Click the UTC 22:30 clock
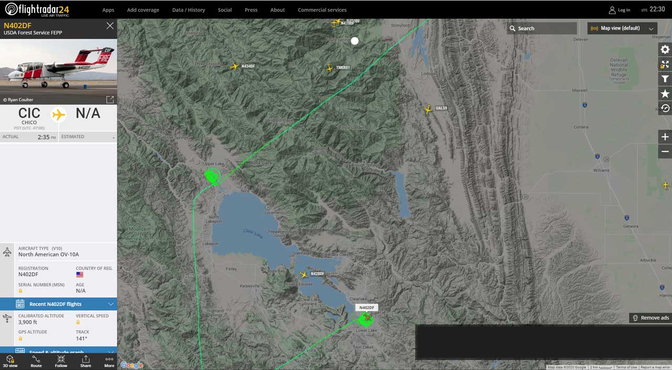The height and width of the screenshot is (370, 672). 653,9
